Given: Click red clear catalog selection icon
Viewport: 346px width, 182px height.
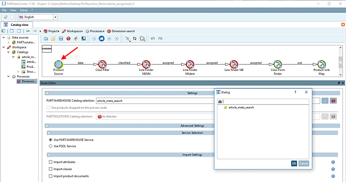Looking at the screenshot, I should pos(333,101).
